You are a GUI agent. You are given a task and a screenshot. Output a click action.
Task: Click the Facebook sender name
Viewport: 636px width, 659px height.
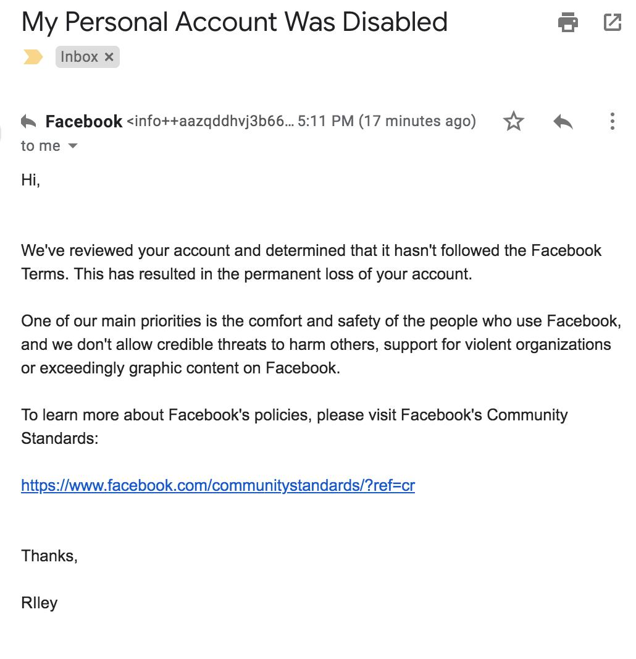coord(84,121)
